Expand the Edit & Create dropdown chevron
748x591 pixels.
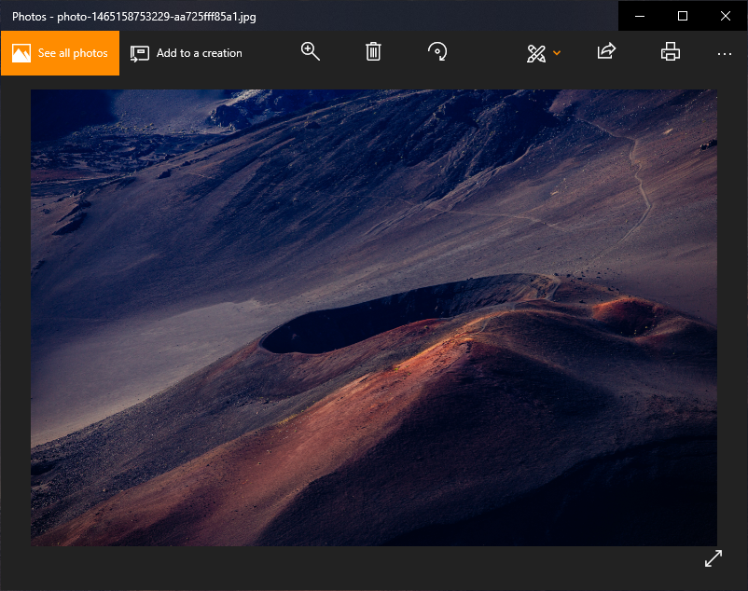(557, 53)
